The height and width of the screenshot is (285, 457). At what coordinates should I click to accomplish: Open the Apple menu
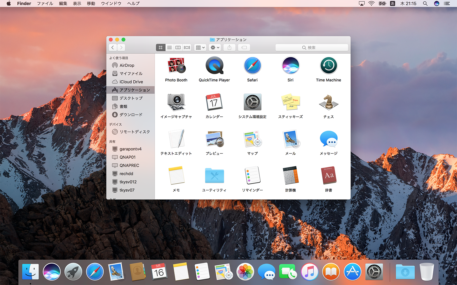pos(9,3)
